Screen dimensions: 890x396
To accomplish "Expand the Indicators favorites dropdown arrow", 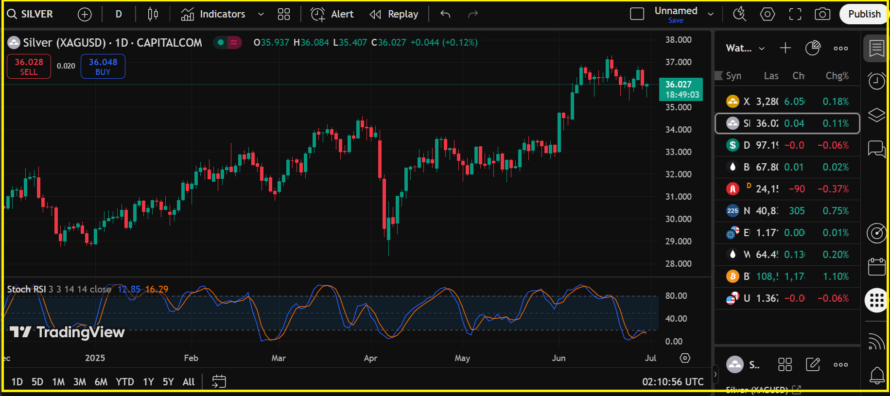I will coord(261,14).
